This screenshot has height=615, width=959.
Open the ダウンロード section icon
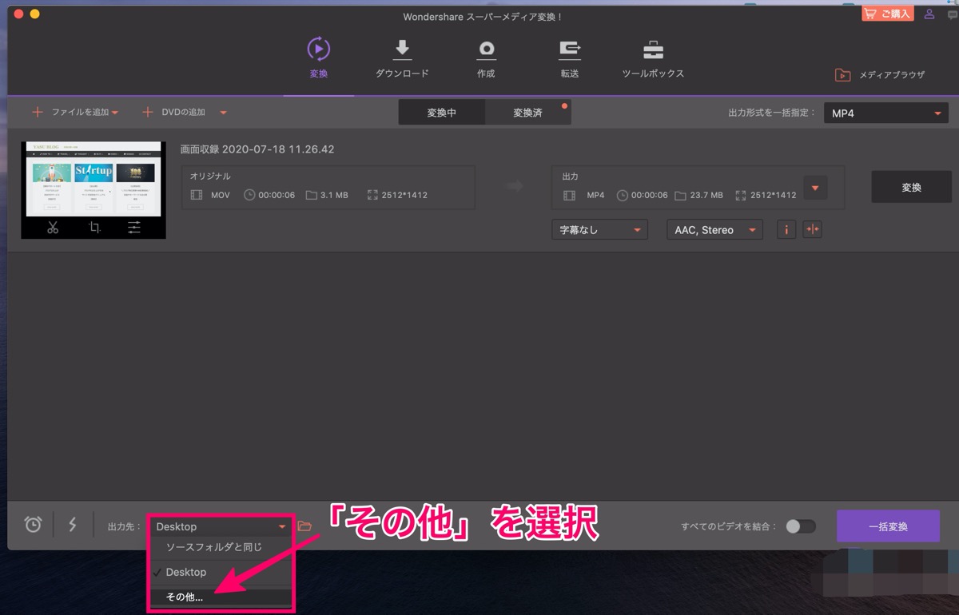[402, 50]
